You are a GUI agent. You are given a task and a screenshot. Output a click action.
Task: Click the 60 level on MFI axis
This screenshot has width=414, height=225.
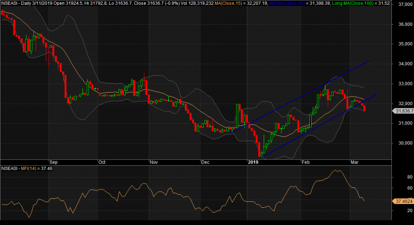click(x=410, y=188)
